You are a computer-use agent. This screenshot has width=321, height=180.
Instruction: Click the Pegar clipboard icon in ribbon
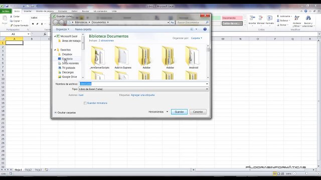tap(5, 18)
